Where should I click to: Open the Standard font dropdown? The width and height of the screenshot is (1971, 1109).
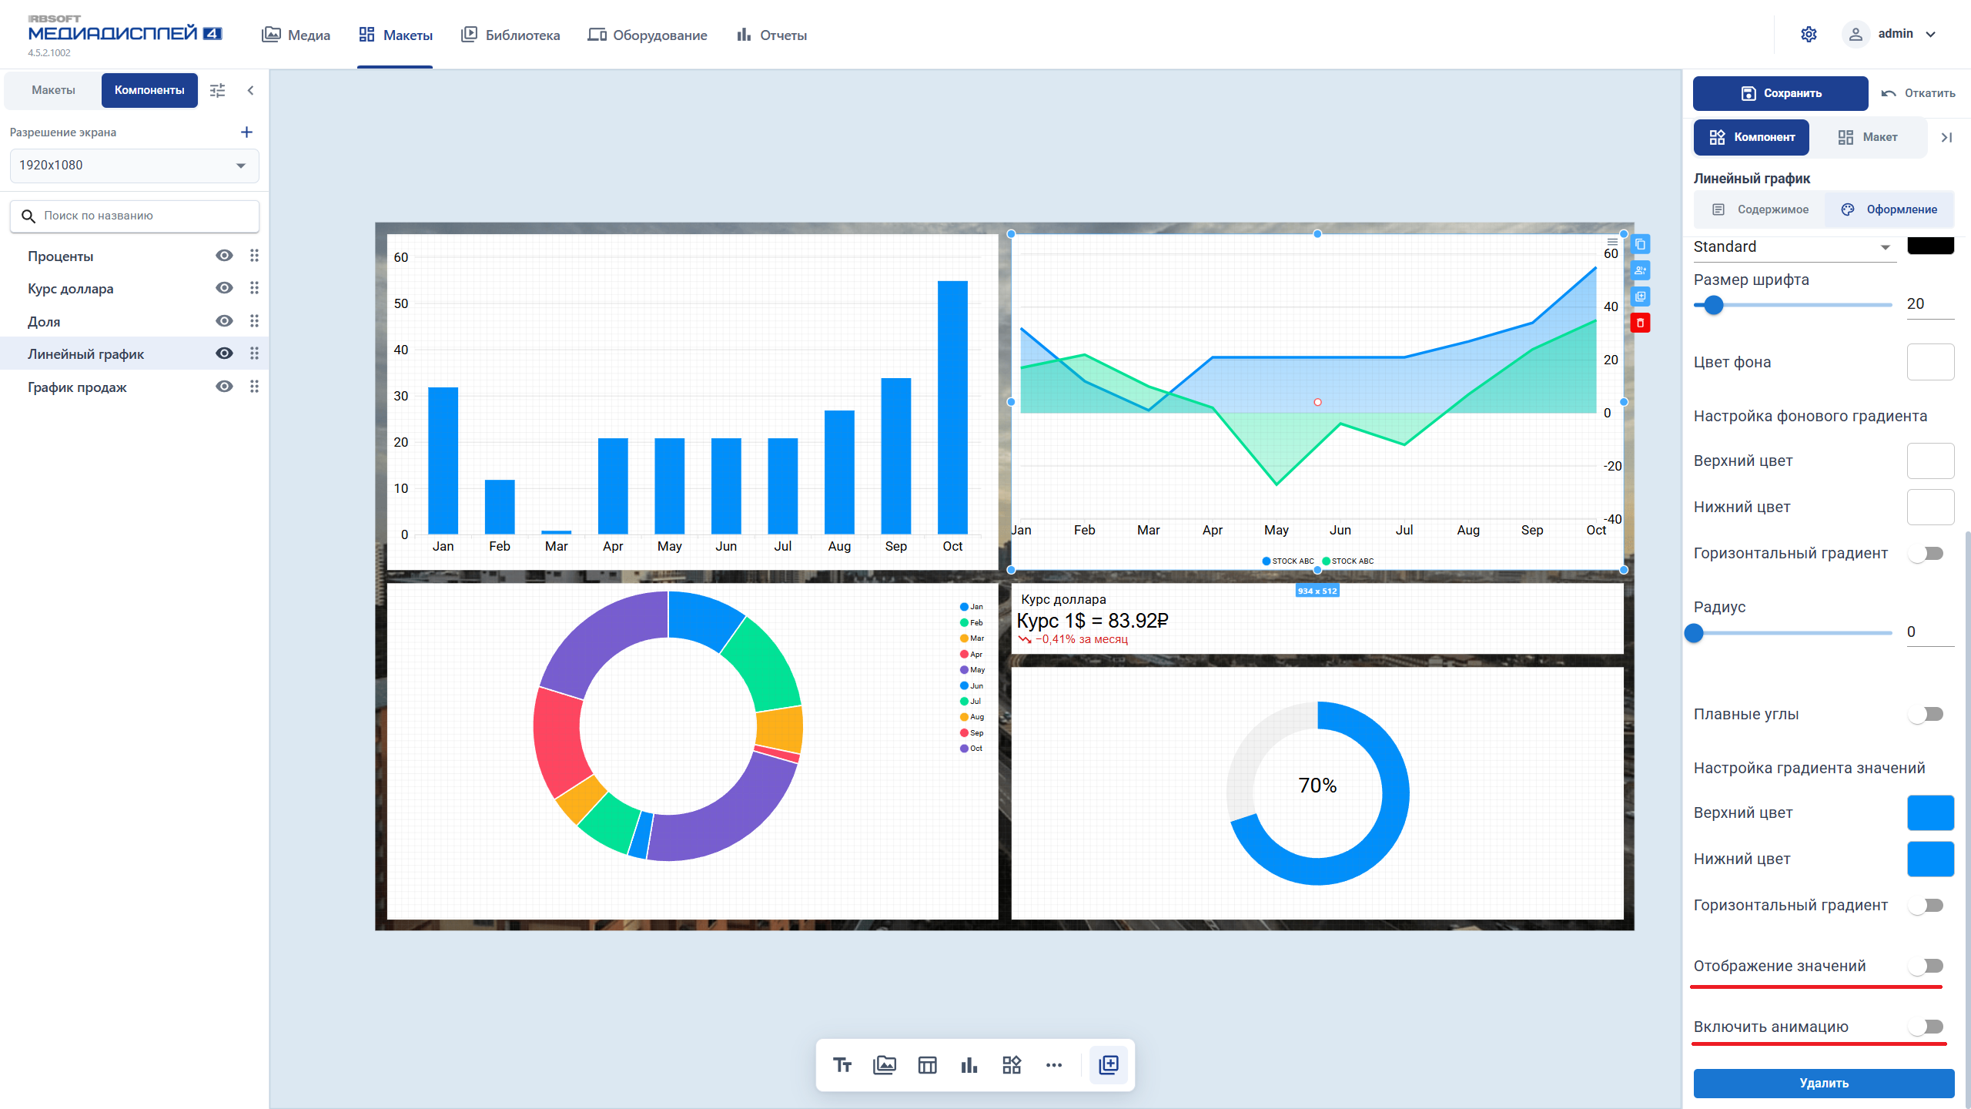coord(1793,247)
